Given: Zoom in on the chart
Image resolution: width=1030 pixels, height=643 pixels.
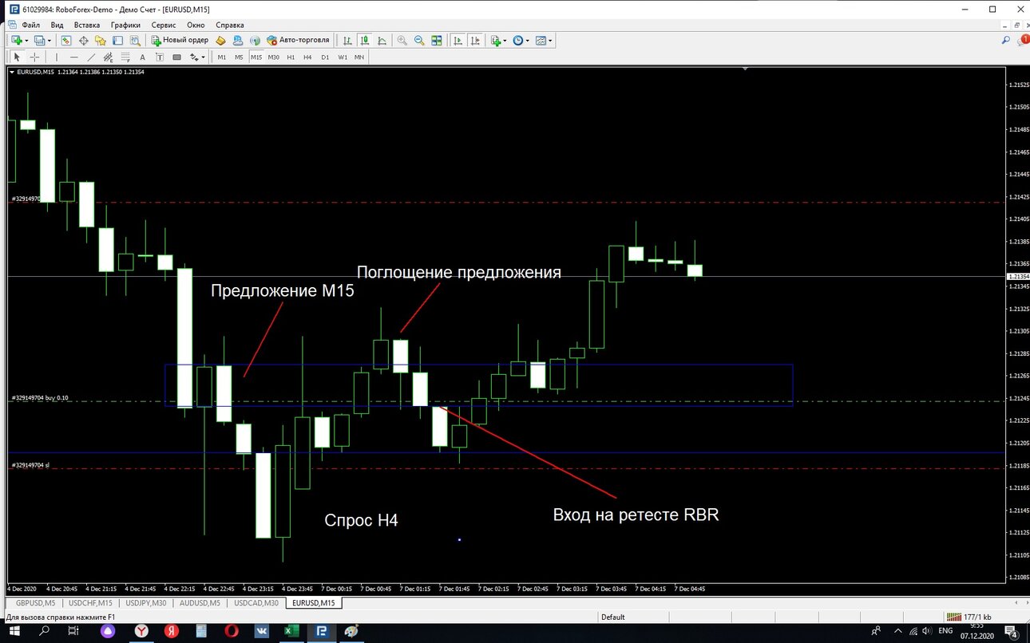Looking at the screenshot, I should (x=402, y=40).
